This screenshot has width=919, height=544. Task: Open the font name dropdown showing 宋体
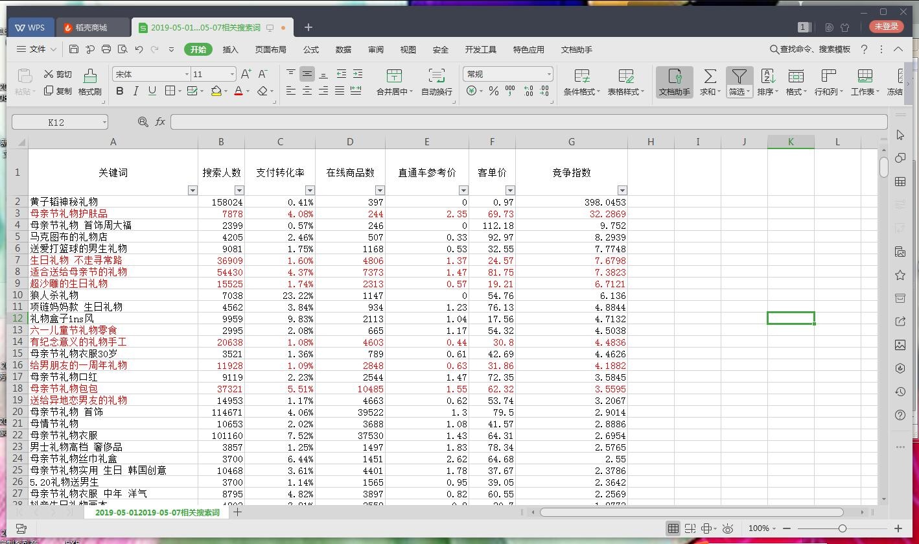[187, 75]
